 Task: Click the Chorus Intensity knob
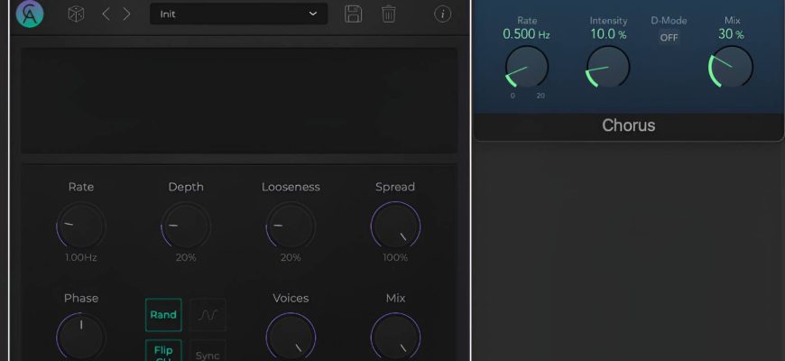[x=608, y=68]
